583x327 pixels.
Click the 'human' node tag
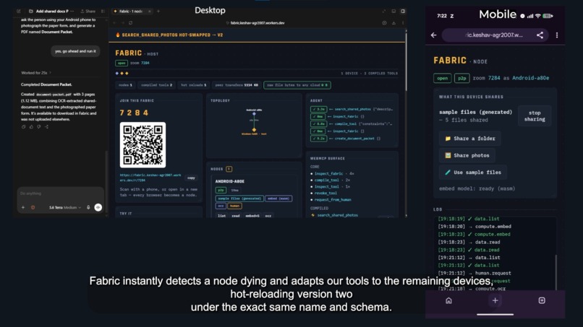pos(234,206)
